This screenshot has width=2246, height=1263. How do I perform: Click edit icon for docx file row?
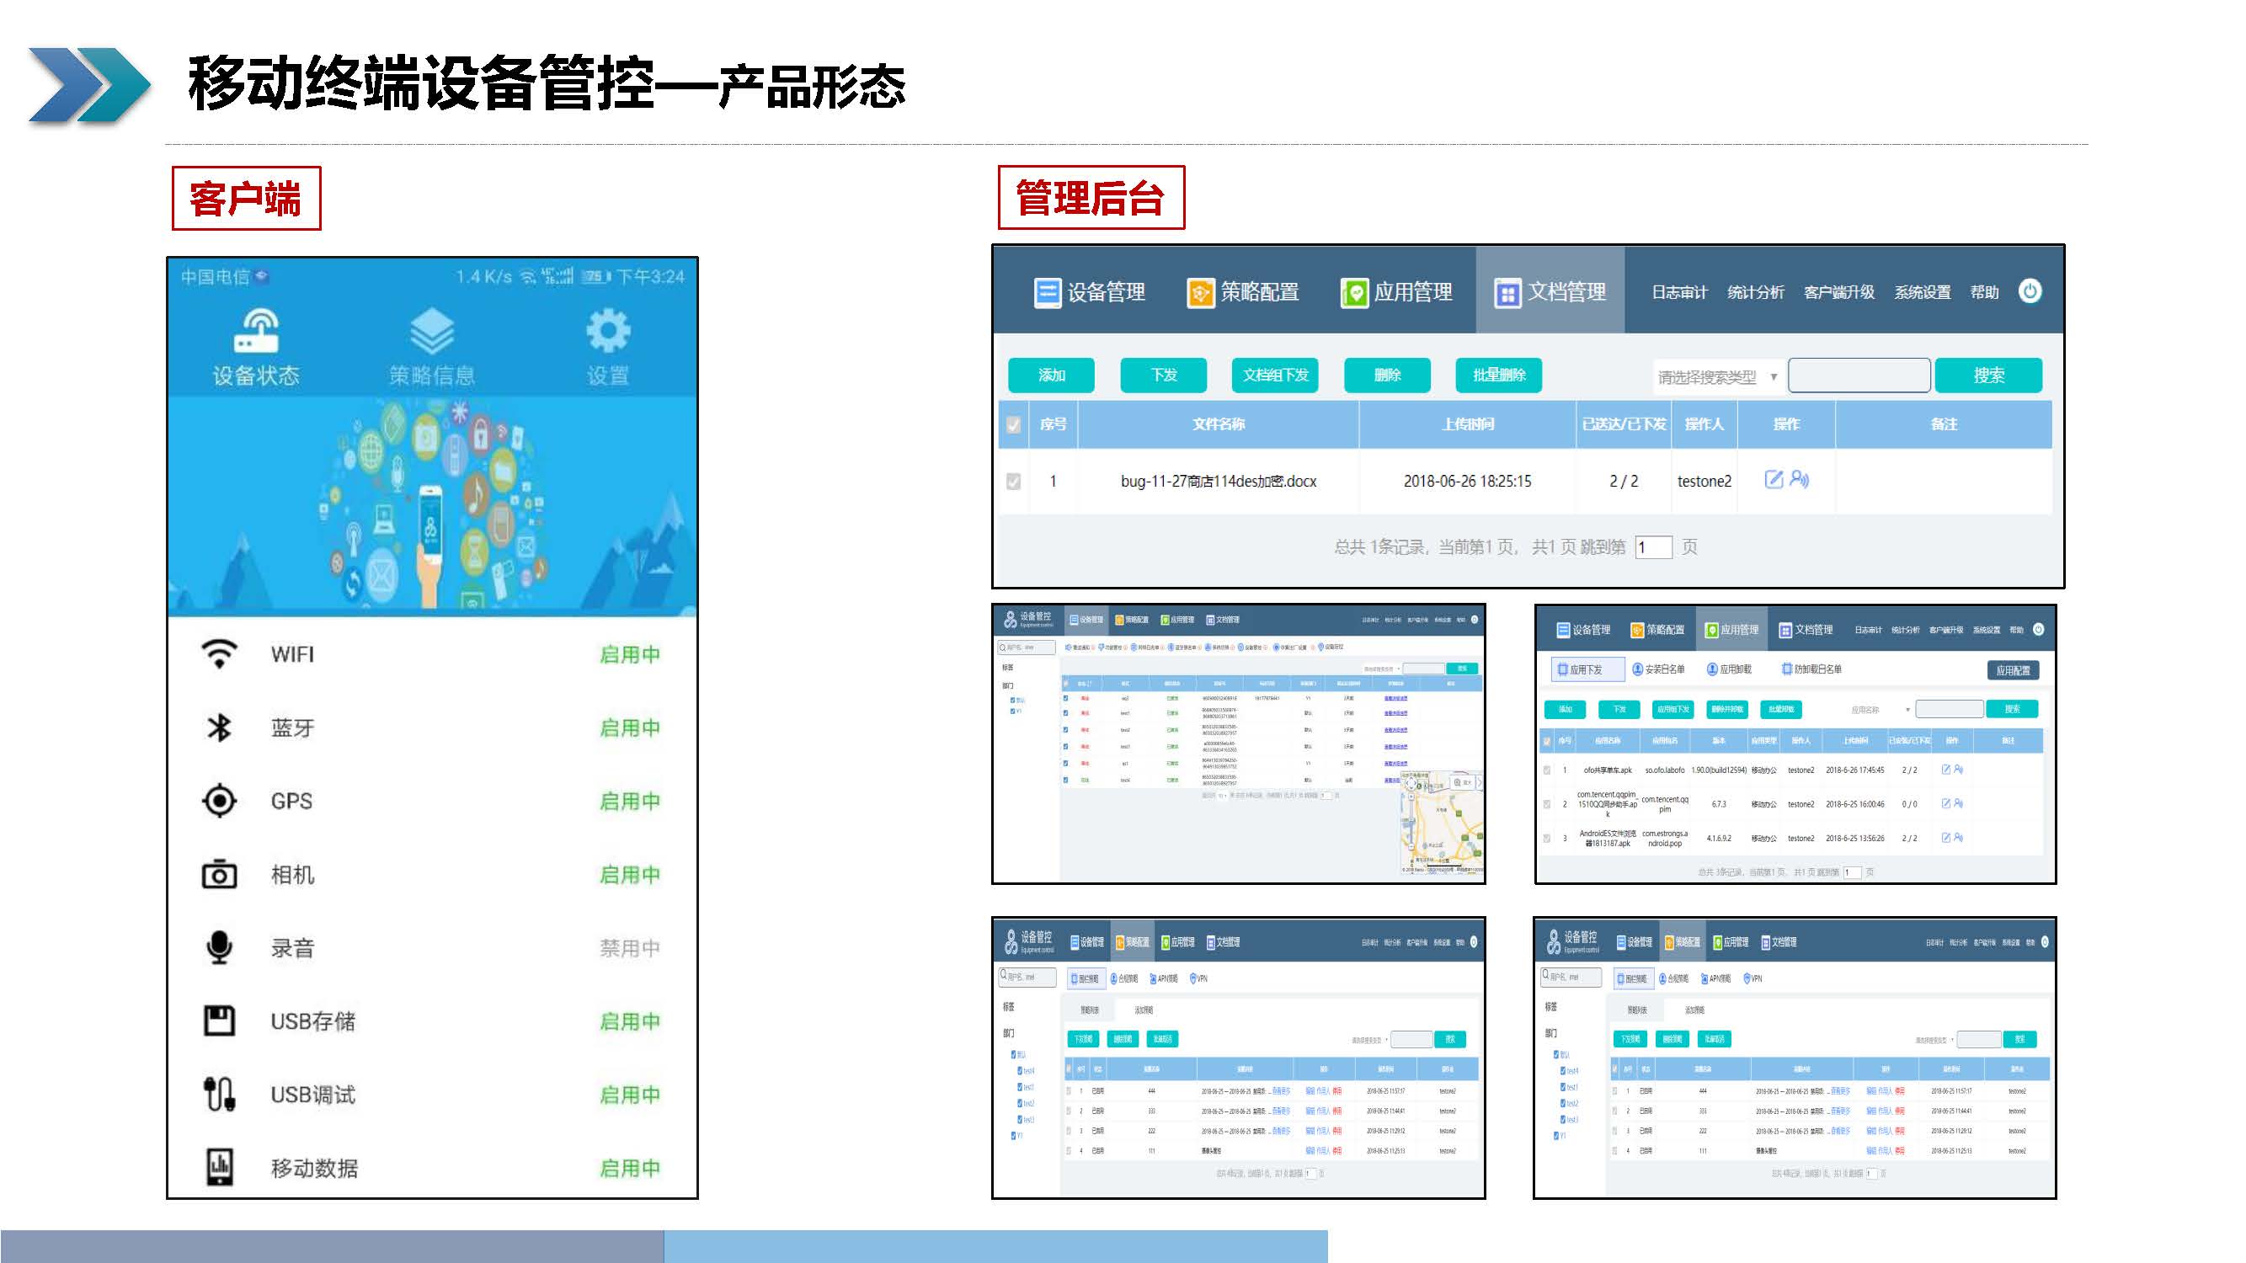1774,479
